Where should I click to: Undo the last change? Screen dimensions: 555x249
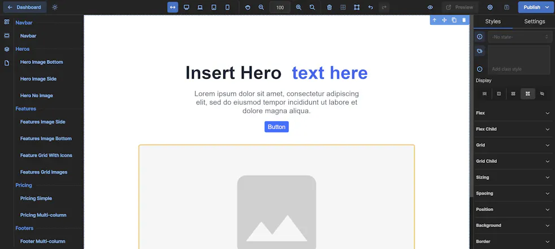pyautogui.click(x=371, y=7)
